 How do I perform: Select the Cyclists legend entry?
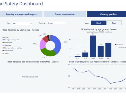[x=6, y=53]
